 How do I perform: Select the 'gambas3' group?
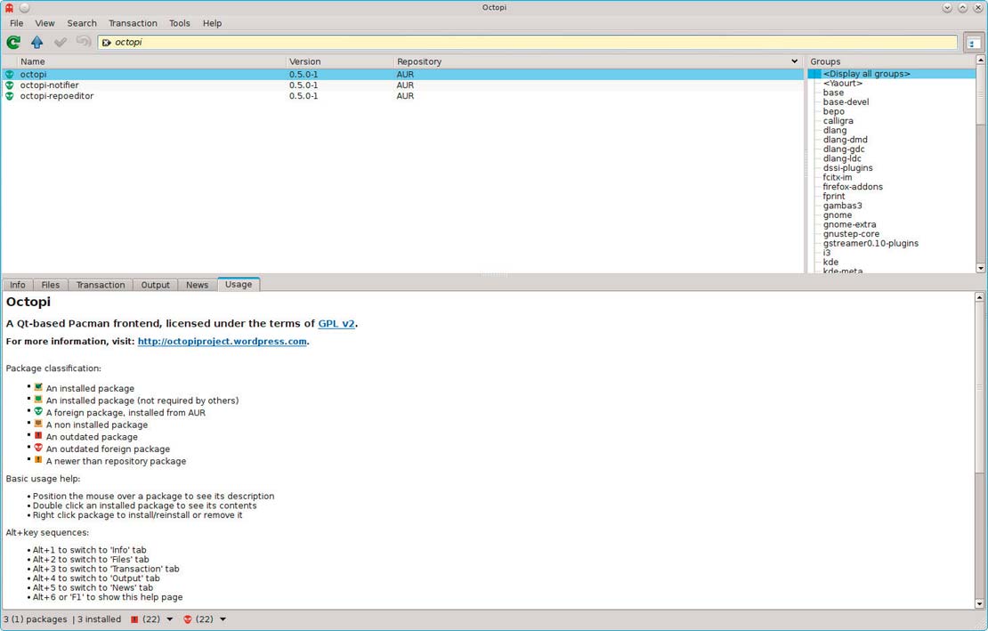point(842,206)
